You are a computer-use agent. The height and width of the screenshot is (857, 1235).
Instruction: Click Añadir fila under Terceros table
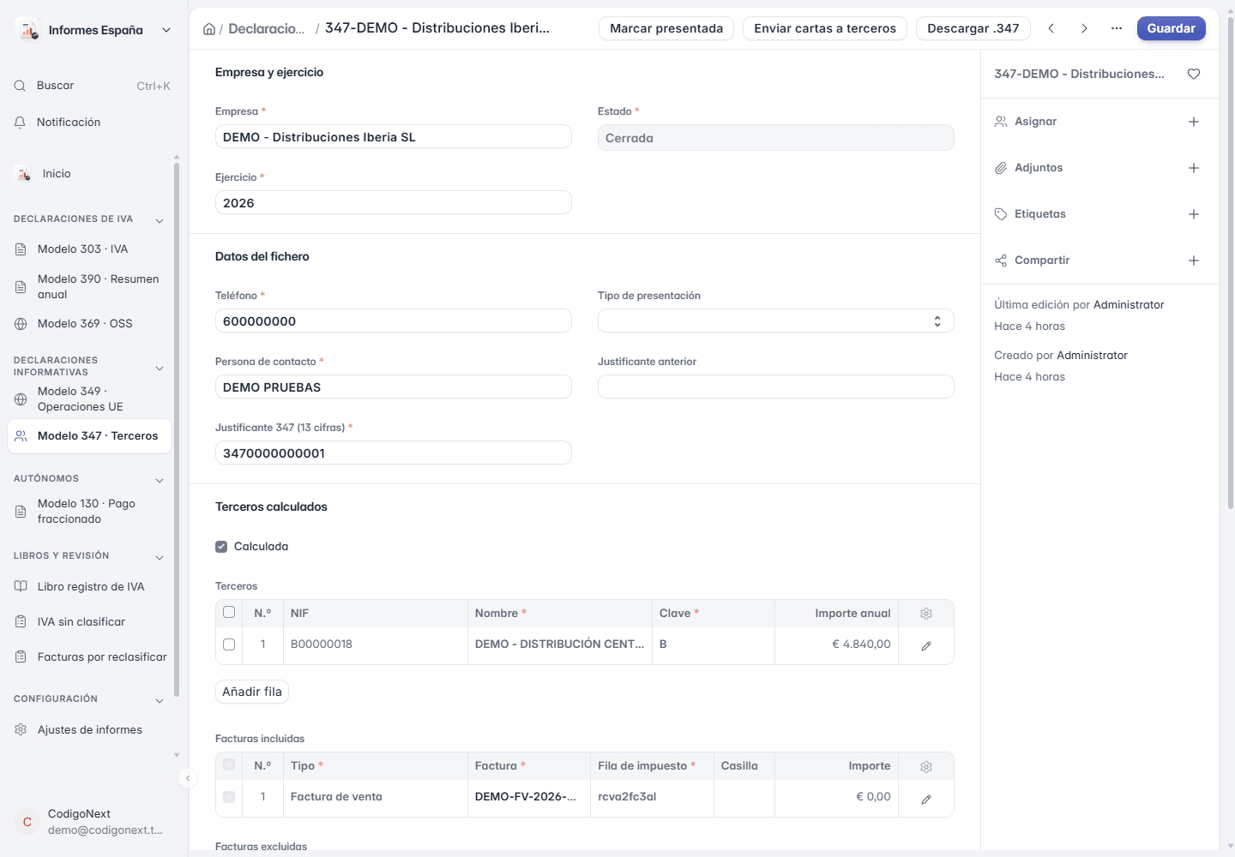coord(252,692)
